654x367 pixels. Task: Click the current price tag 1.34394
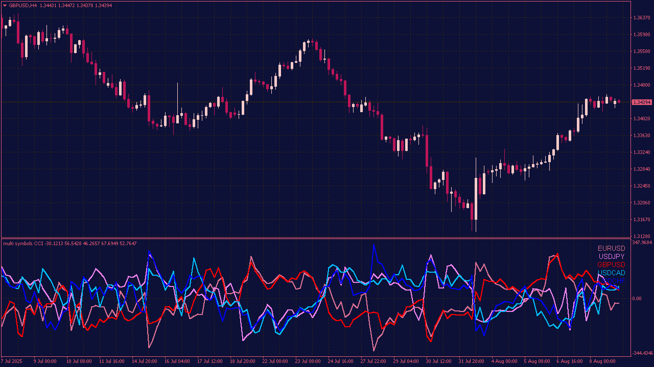641,102
